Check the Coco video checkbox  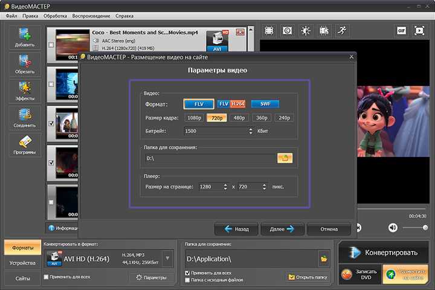[51, 45]
